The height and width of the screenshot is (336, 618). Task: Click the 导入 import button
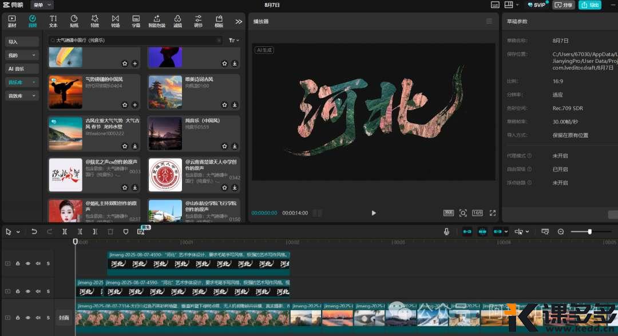tap(22, 42)
